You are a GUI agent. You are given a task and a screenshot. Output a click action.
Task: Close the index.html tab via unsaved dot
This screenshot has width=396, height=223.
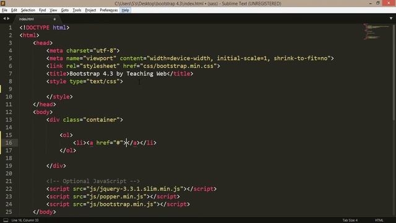pyautogui.click(x=54, y=19)
